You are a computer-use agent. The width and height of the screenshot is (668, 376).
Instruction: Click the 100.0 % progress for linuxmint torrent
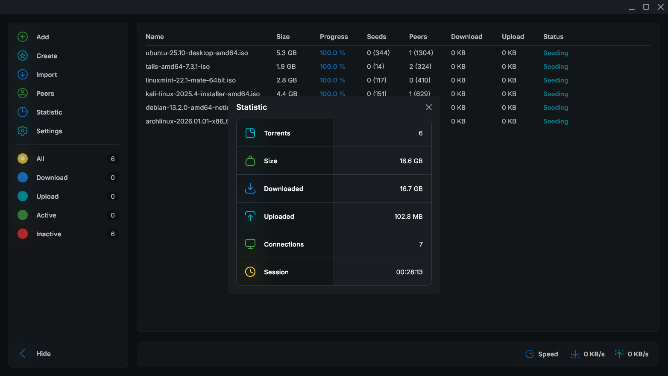(x=332, y=80)
